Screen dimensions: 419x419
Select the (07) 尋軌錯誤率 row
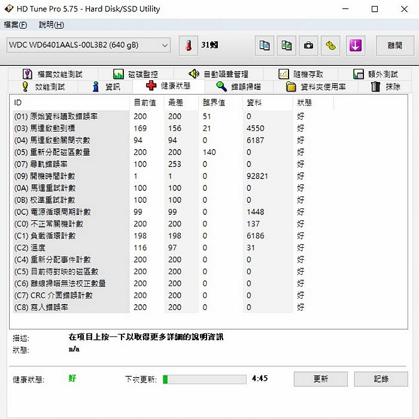(x=173, y=164)
